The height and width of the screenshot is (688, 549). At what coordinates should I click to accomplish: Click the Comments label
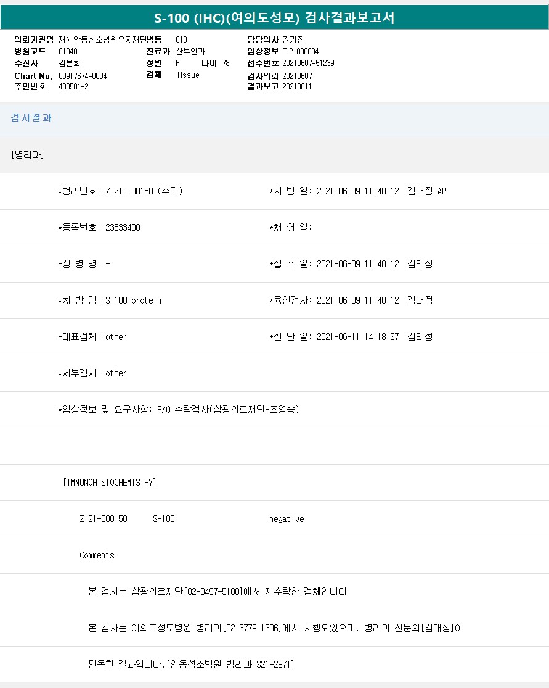97,555
